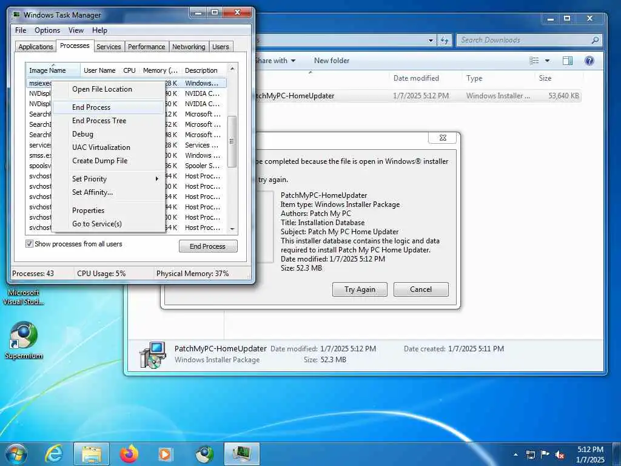This screenshot has height=466, width=621.
Task: Switch to the Performance tab
Action: 146,47
